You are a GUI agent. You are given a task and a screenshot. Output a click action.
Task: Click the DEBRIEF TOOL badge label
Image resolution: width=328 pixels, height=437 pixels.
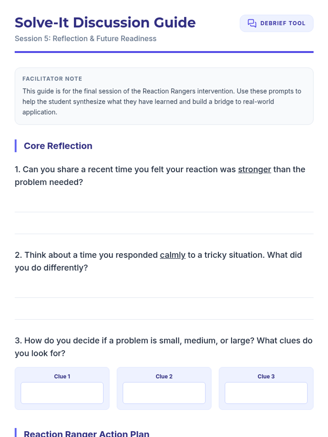pos(283,23)
